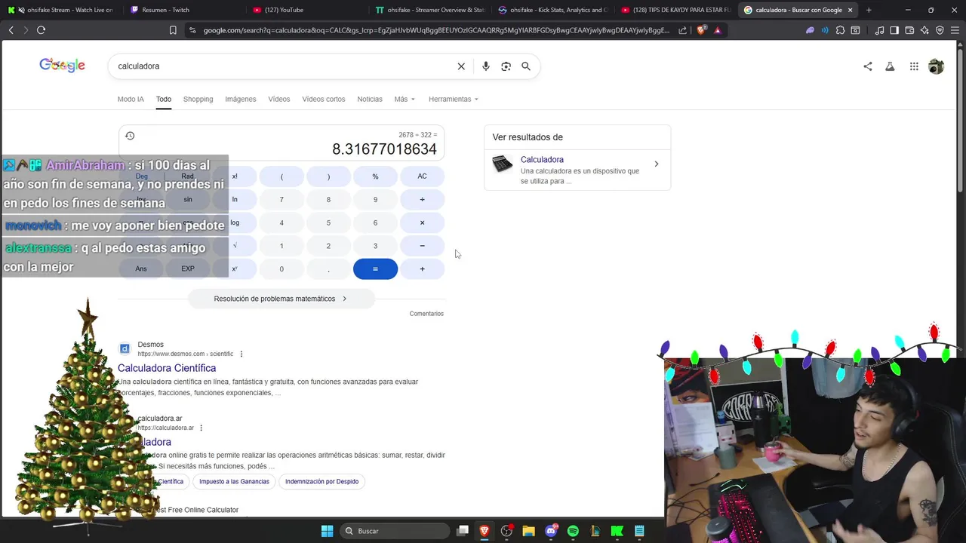966x543 pixels.
Task: Bookmark this page icon in address bar
Action: (x=173, y=30)
